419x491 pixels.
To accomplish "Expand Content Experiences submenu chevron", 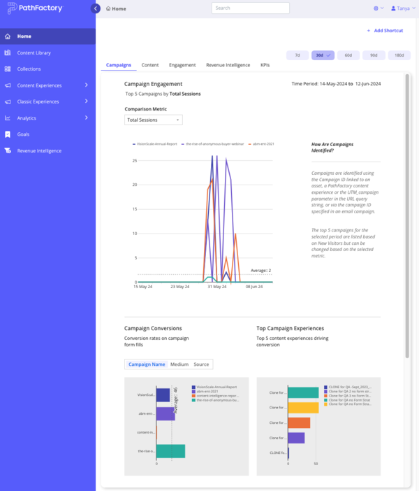I will tap(87, 85).
